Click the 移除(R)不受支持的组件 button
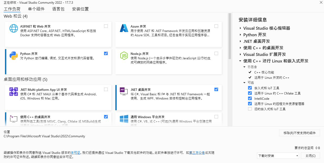This screenshot has height=163, width=324. click(x=299, y=133)
